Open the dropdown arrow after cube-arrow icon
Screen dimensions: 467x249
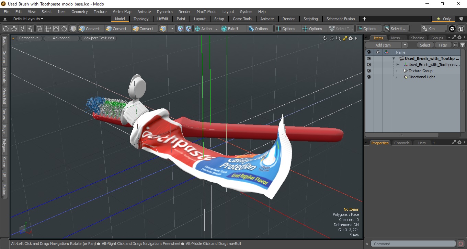click(x=172, y=29)
